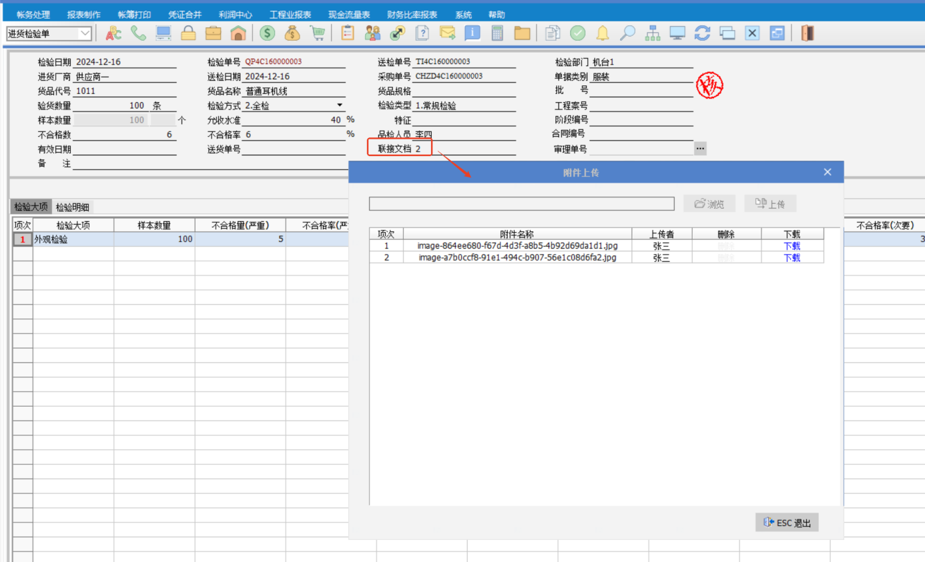Image resolution: width=925 pixels, height=562 pixels.
Task: Click the org chart hierarchy icon
Action: [x=652, y=33]
